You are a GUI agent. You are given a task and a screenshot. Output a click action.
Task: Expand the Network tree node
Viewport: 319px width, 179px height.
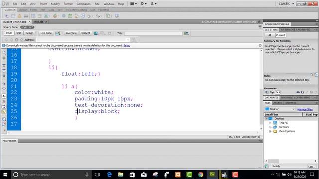pyautogui.click(x=270, y=127)
